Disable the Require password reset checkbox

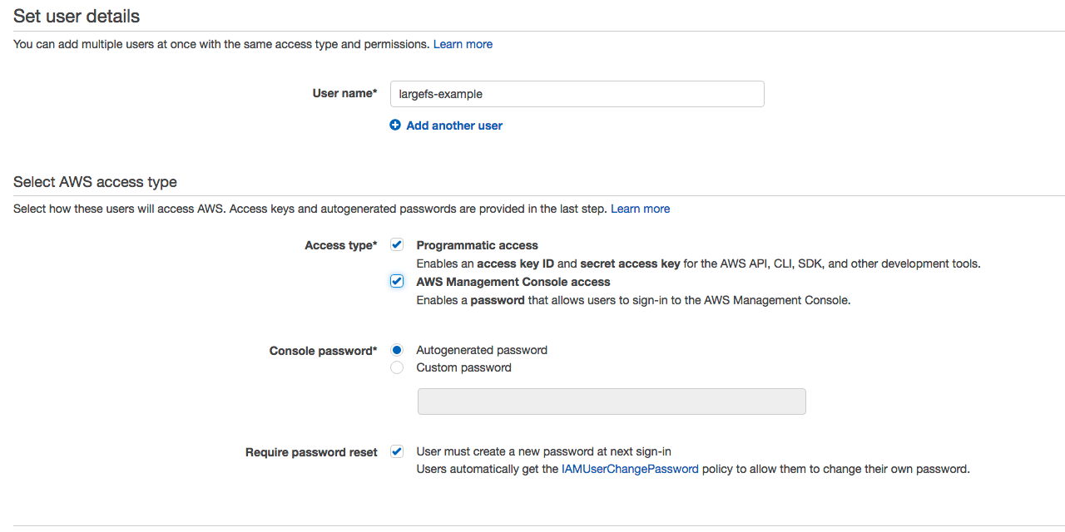click(x=397, y=452)
